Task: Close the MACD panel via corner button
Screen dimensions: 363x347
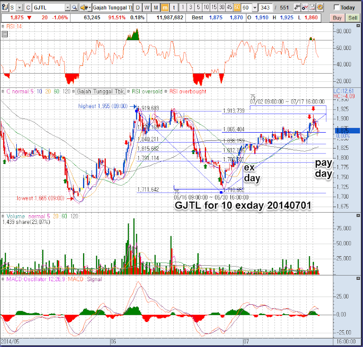Action: [x=358, y=278]
